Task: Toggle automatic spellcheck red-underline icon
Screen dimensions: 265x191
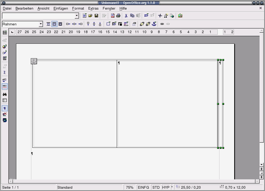Action: click(5, 86)
